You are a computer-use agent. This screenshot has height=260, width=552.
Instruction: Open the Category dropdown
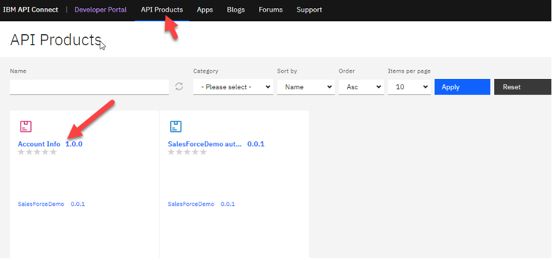[x=233, y=87]
